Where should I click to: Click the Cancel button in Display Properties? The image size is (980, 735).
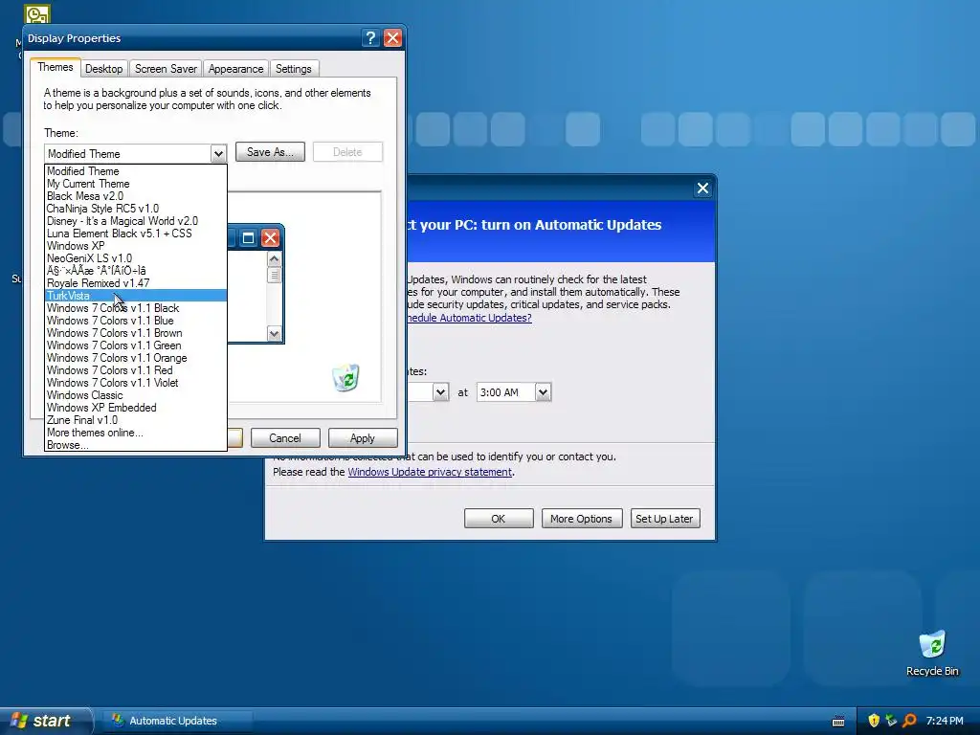(x=285, y=438)
